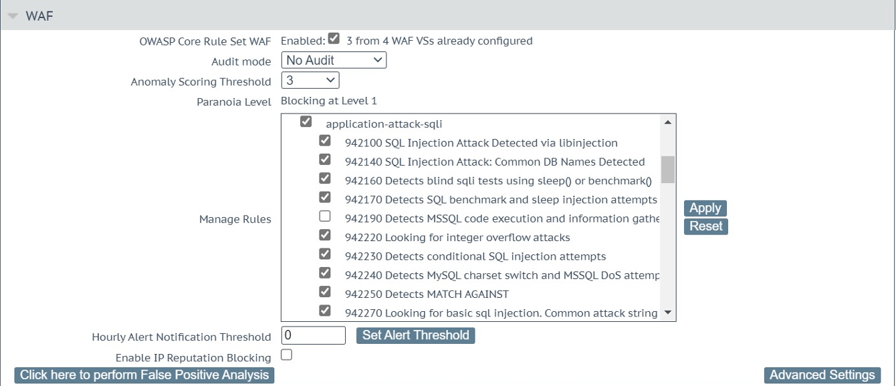Focus the Hourly Alert Notification Threshold field
Image resolution: width=896 pixels, height=386 pixels.
[313, 335]
